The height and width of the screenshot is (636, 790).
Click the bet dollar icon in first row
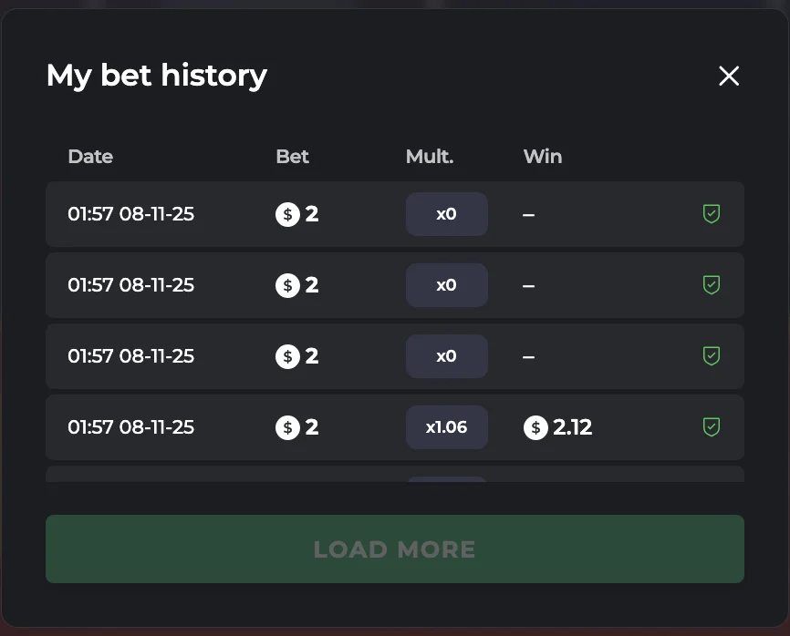287,215
